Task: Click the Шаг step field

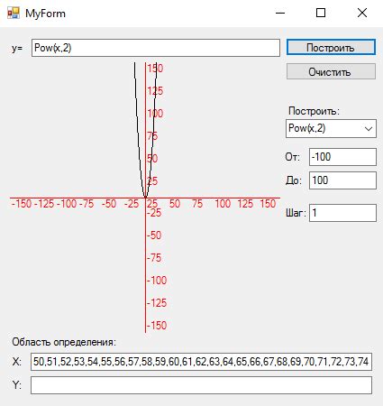Action: coord(342,213)
